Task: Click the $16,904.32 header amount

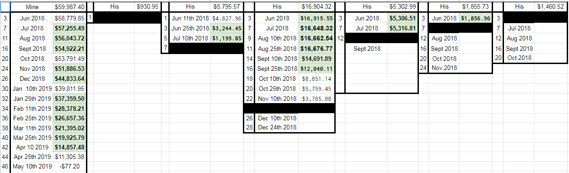Action: click(316, 7)
